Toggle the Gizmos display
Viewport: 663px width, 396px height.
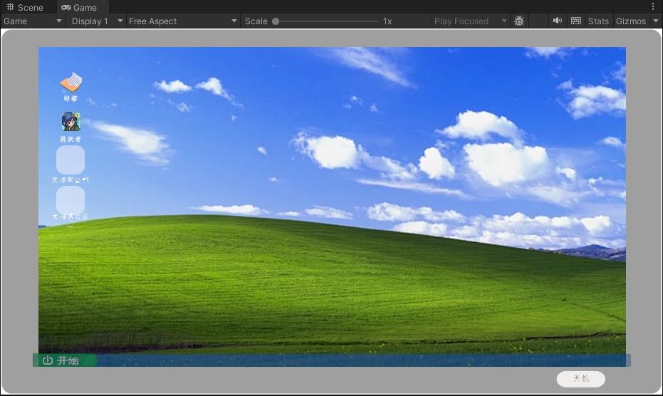[x=630, y=21]
